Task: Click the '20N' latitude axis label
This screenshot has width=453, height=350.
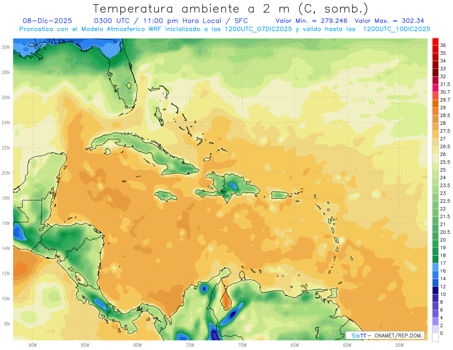Action: click(6, 173)
